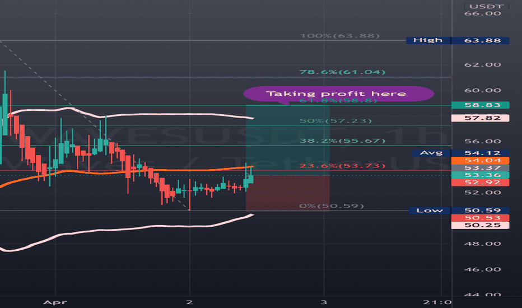This screenshot has width=522, height=308.
Task: Click the grey 53.37 price tag
Action: coord(481,168)
